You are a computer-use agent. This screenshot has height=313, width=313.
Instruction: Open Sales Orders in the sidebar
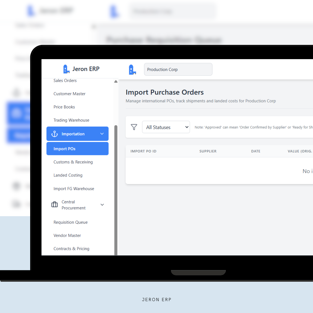[x=65, y=81]
